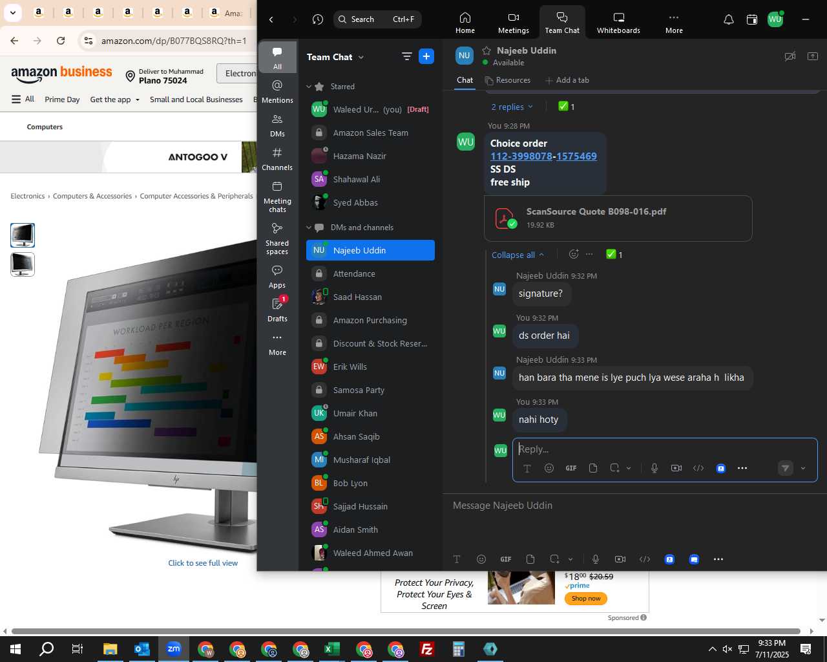Open order link 112-3998078-1575469

tap(543, 156)
